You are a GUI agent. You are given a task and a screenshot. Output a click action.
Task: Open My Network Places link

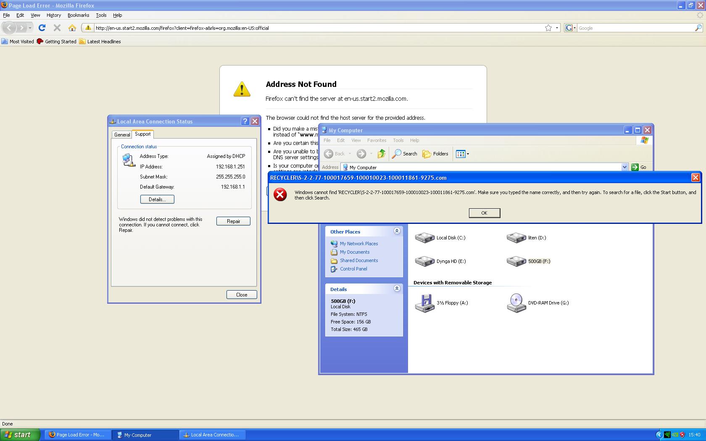point(359,244)
